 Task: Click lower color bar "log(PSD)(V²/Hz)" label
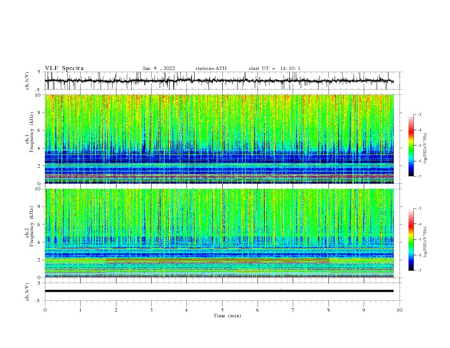coord(426,242)
